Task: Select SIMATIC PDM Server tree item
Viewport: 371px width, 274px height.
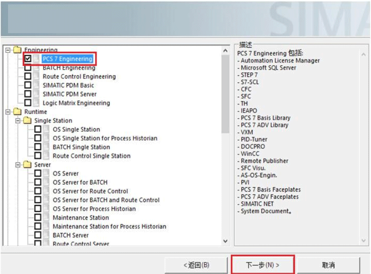Action: (x=70, y=94)
